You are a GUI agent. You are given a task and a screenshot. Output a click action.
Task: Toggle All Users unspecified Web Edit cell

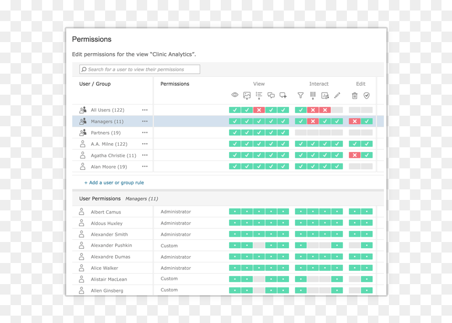[337, 110]
